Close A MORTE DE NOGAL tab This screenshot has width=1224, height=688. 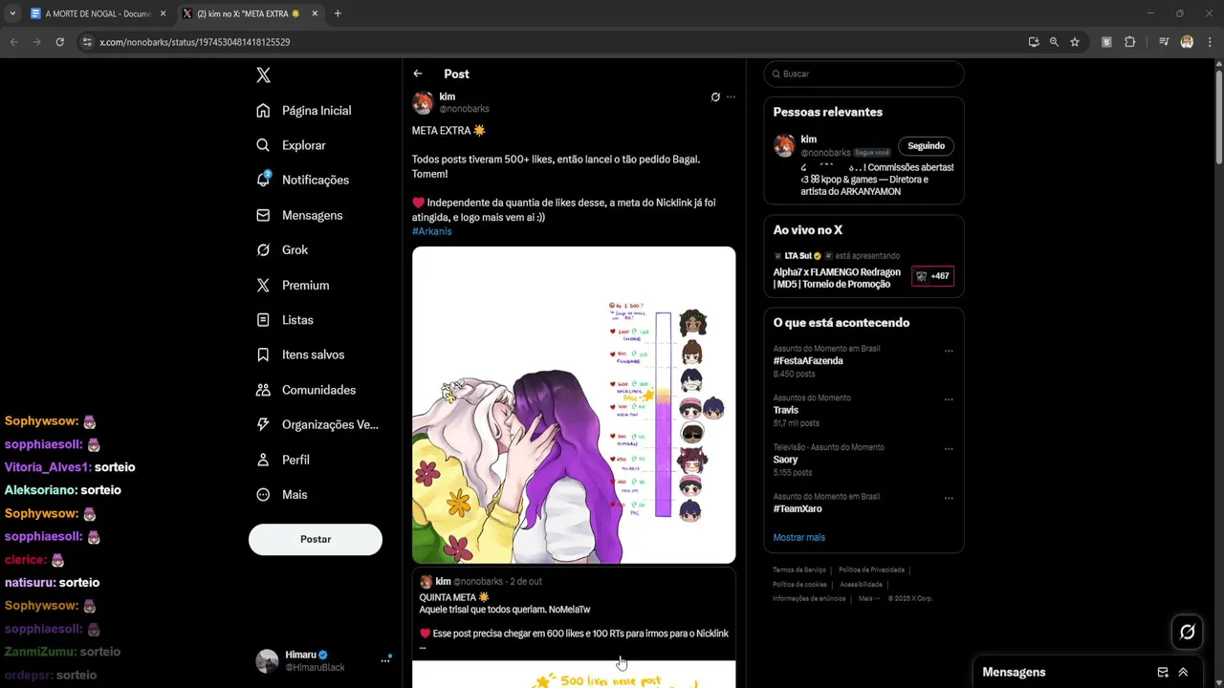(x=163, y=13)
